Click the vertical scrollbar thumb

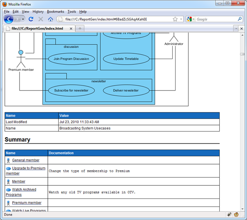tap(242, 54)
